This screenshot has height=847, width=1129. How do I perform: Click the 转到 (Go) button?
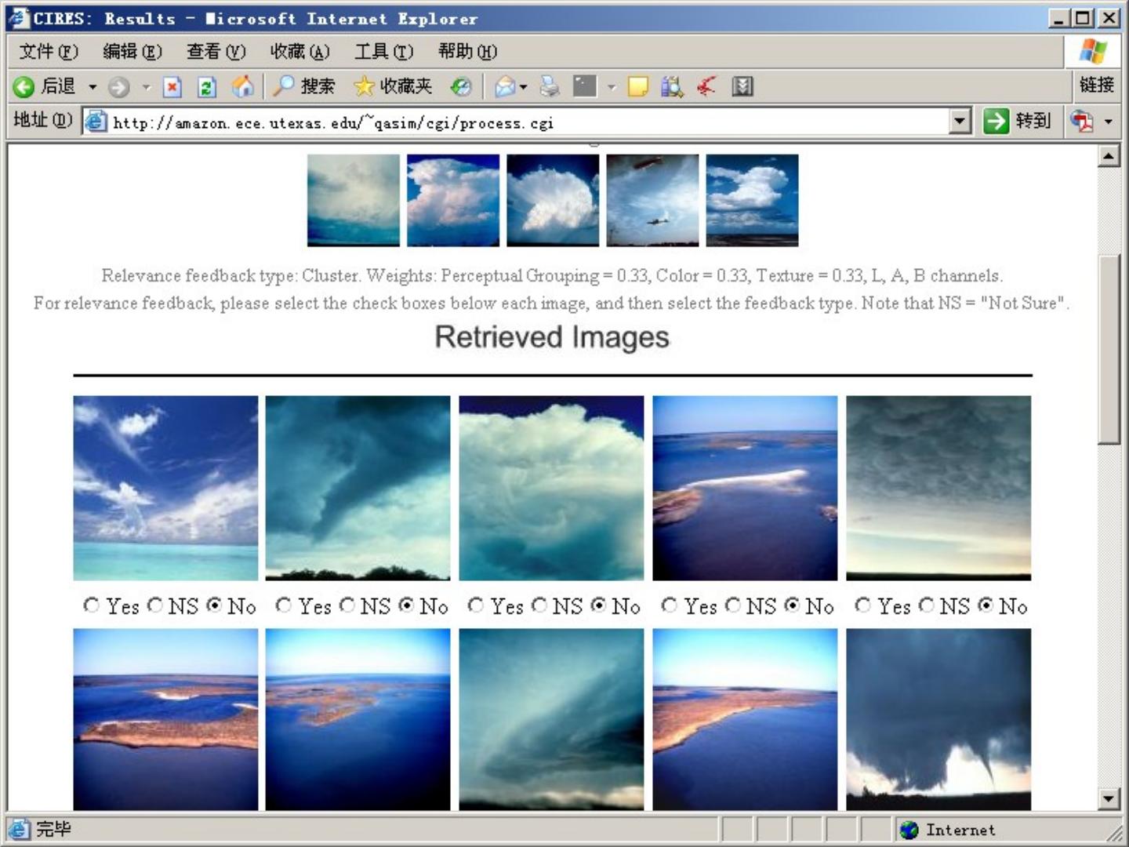[1017, 121]
